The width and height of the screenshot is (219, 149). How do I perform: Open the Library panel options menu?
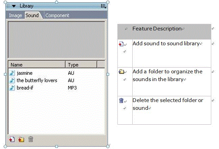pos(104,6)
